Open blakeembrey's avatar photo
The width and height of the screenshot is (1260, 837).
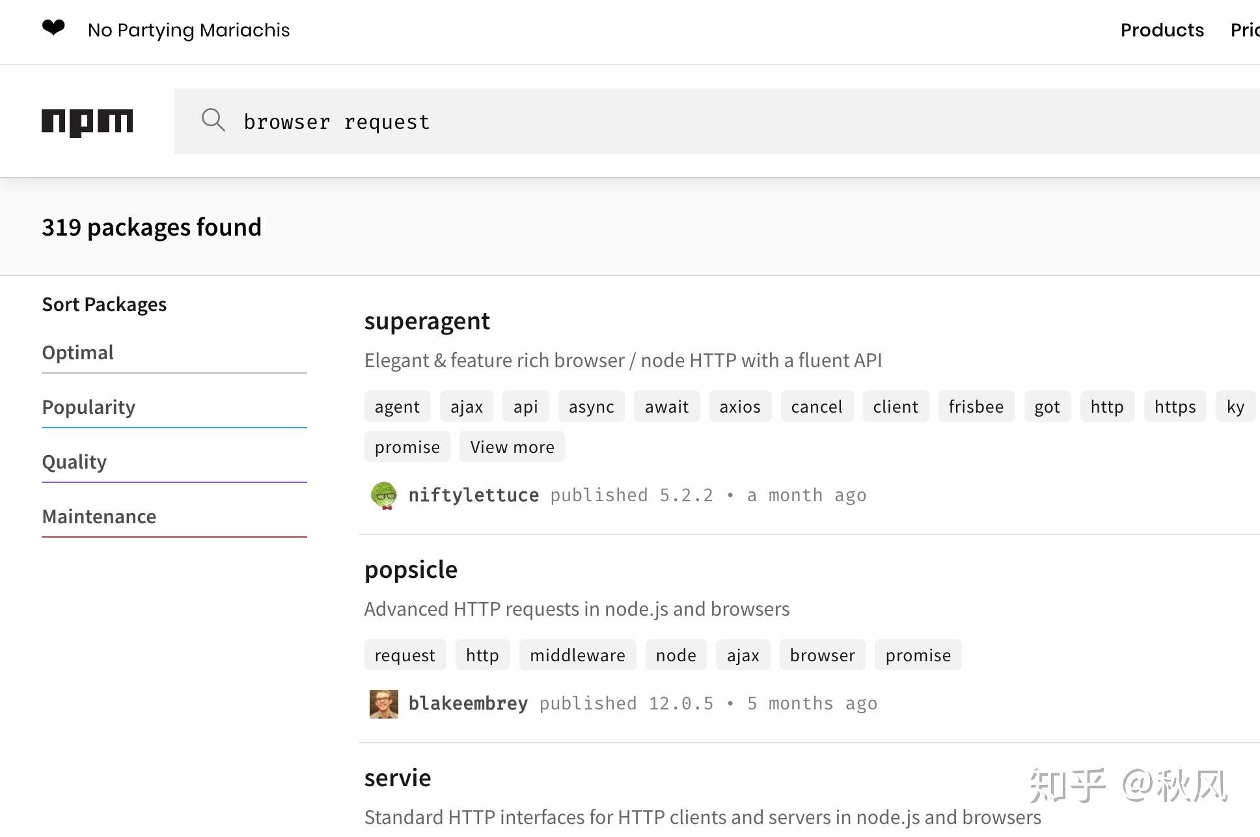coord(384,704)
